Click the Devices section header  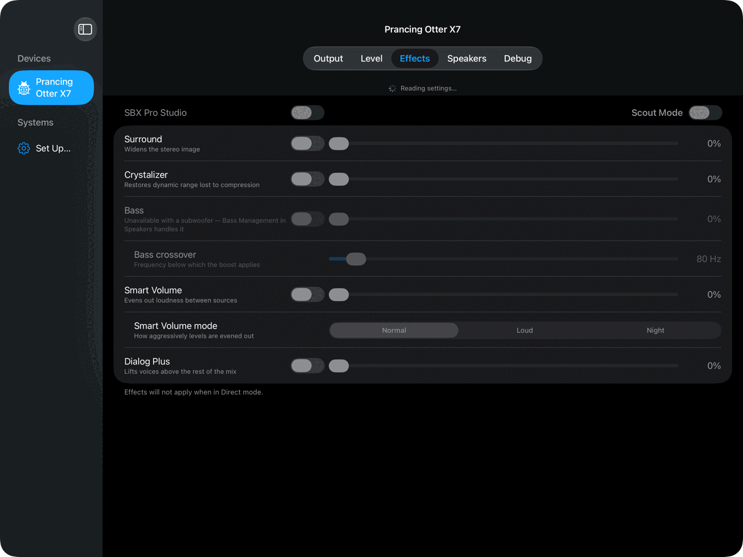[x=34, y=58]
